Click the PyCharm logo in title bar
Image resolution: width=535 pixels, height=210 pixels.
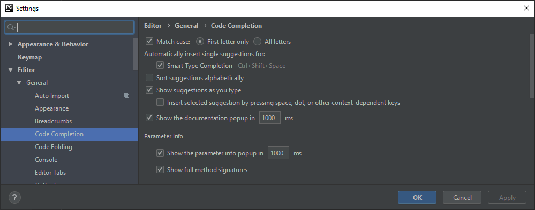[9, 9]
